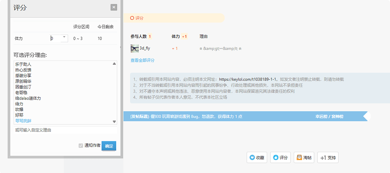Open 查看全部评分 link
The width and height of the screenshot is (390, 173).
[142, 60]
